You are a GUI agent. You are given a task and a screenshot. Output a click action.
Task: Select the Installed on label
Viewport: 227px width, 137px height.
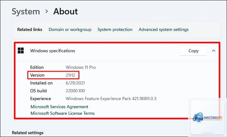tap(41, 83)
